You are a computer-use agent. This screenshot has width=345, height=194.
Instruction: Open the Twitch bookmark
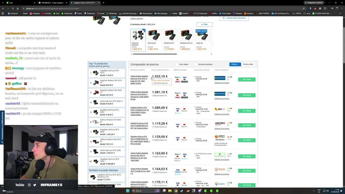pos(78,13)
